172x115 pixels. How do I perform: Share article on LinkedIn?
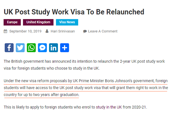pos(53,47)
